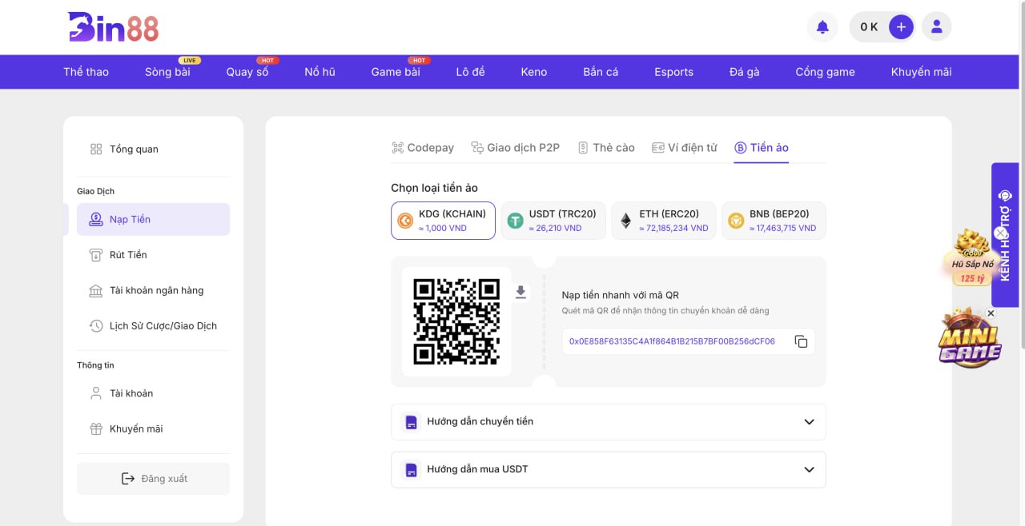Open Cổng game in the navigation bar
1025x526 pixels.
(826, 72)
